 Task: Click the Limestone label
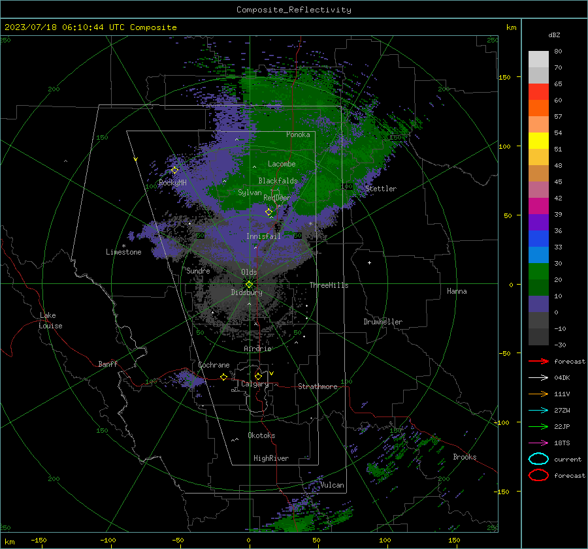point(123,252)
